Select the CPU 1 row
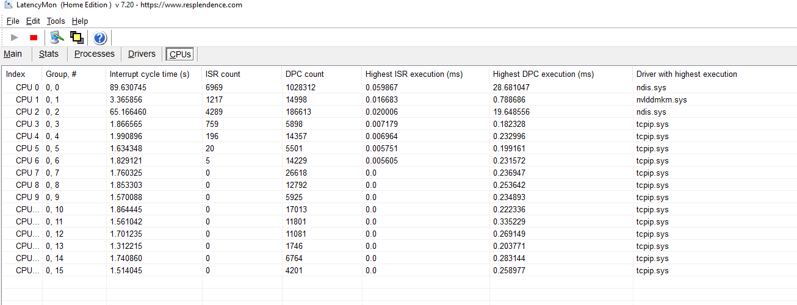The height and width of the screenshot is (305, 797). tap(398, 99)
